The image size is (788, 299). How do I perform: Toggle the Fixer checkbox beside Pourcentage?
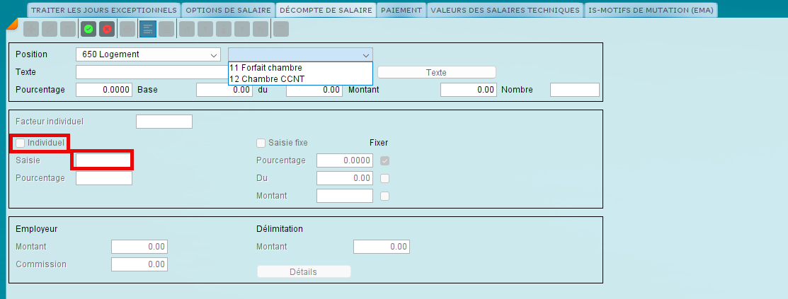point(385,161)
